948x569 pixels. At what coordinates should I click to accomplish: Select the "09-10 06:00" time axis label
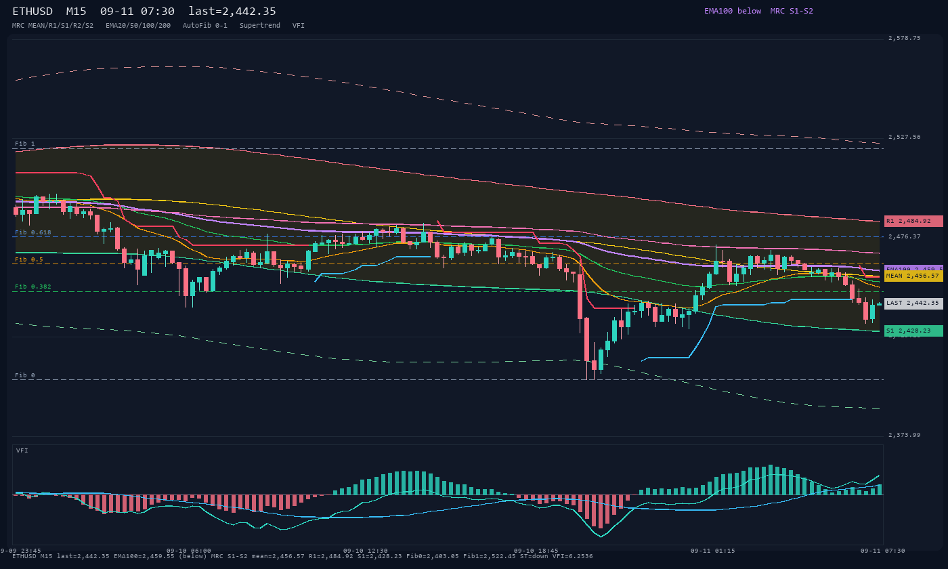coord(189,551)
